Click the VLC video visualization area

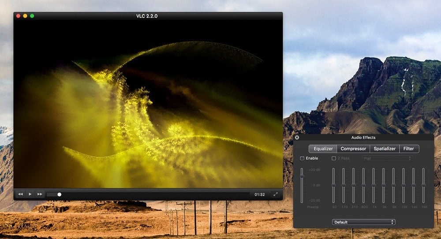coord(148,104)
